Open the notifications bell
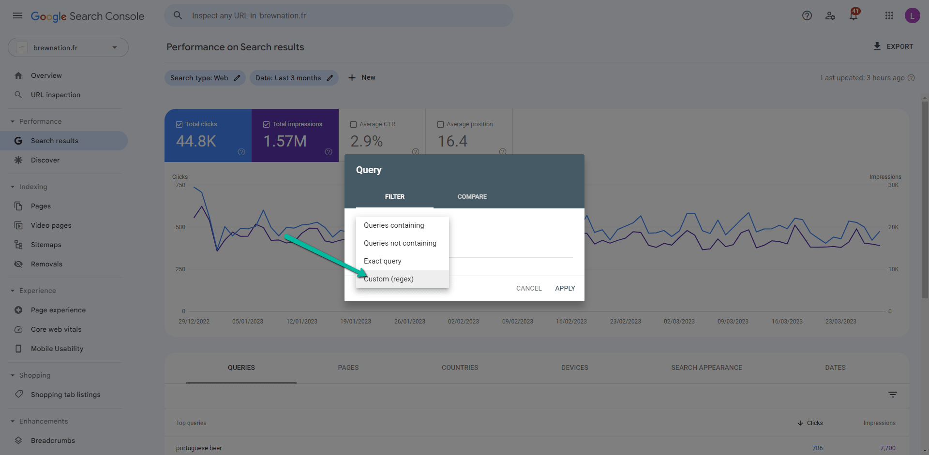The image size is (929, 455). click(854, 15)
